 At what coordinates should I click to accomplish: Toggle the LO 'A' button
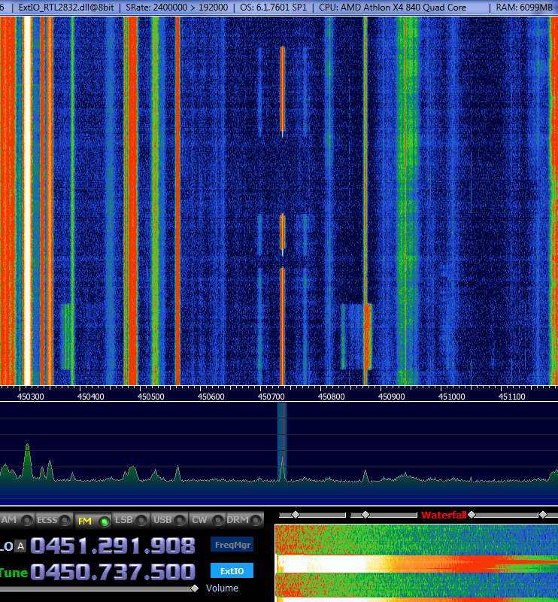tap(21, 546)
